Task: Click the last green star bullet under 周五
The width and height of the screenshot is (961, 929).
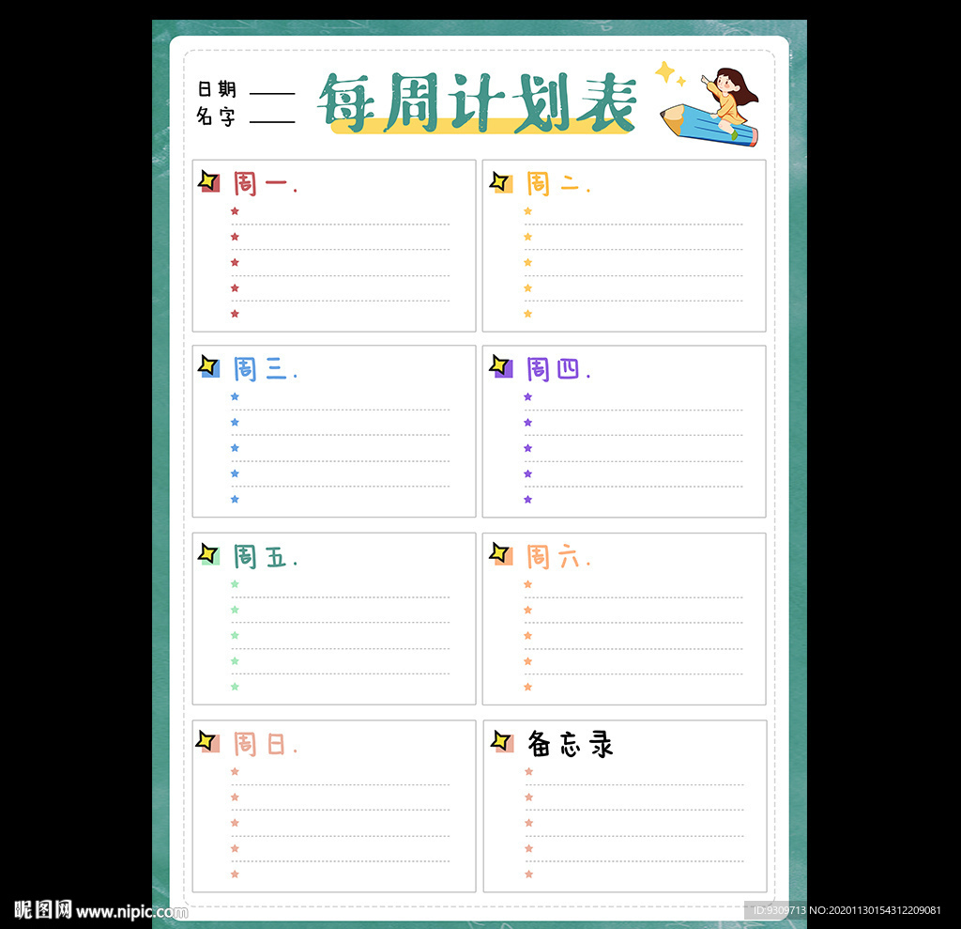Action: point(235,687)
